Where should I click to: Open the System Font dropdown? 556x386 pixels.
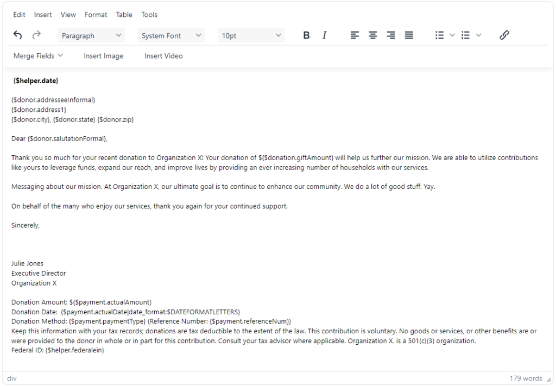coord(171,36)
